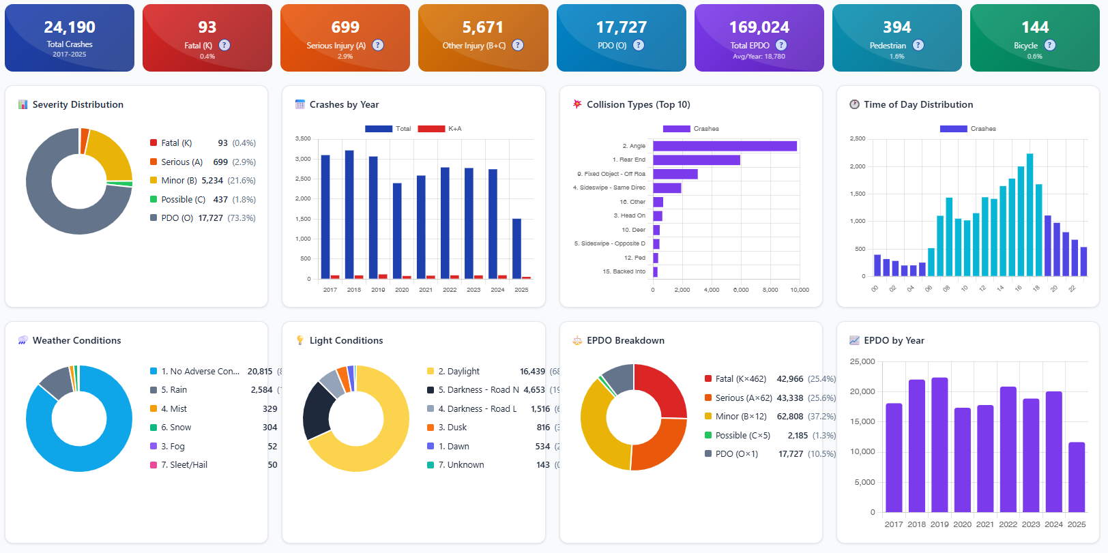Click Pedestrian card help icon
The width and height of the screenshot is (1108, 553).
click(918, 45)
